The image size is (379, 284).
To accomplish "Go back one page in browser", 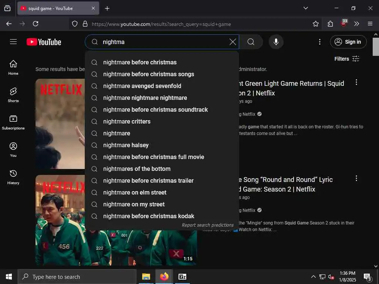I will pyautogui.click(x=9, y=24).
